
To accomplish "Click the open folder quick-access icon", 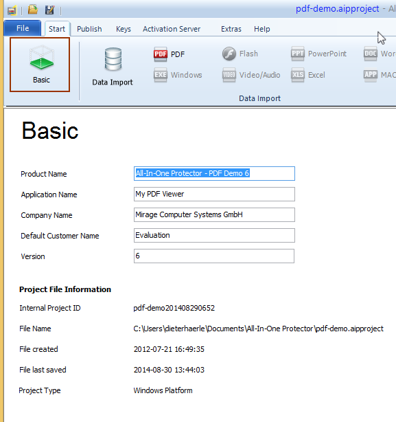I will pyautogui.click(x=33, y=10).
